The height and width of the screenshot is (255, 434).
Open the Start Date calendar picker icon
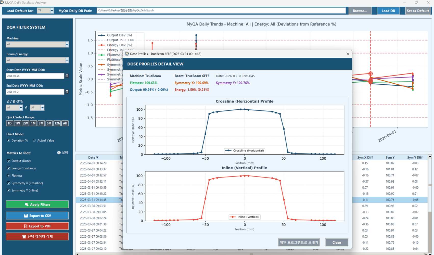[67, 76]
